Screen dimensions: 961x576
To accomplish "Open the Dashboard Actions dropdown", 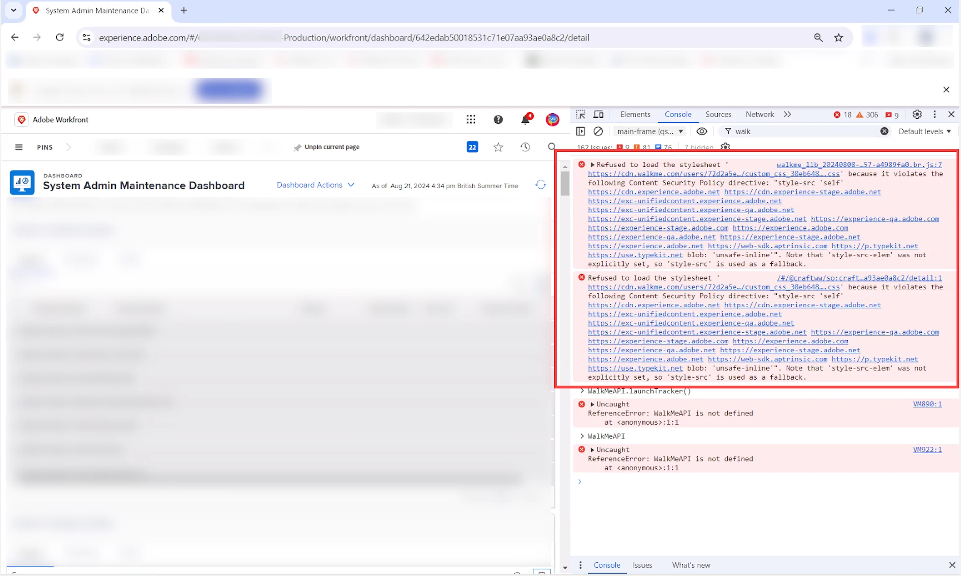I will (315, 185).
